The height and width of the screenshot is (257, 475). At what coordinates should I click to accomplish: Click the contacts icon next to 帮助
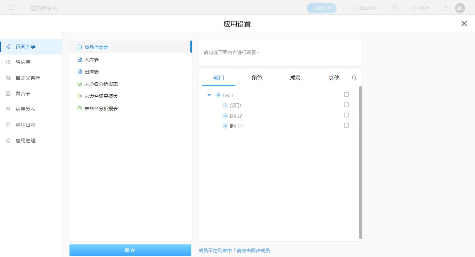(395, 8)
